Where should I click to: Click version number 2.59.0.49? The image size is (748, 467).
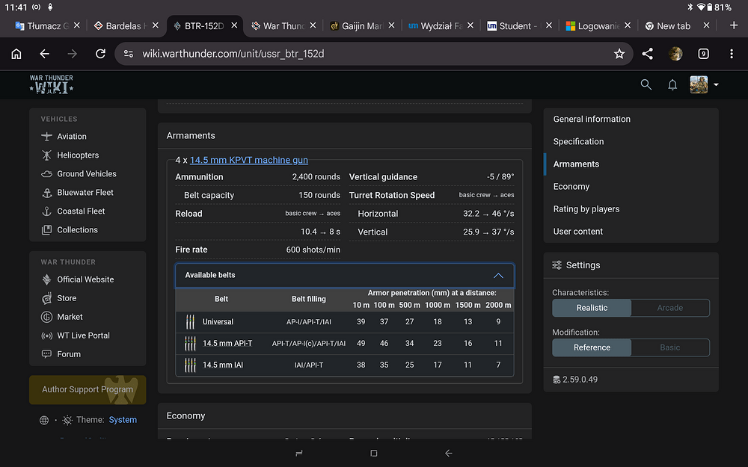pyautogui.click(x=580, y=380)
